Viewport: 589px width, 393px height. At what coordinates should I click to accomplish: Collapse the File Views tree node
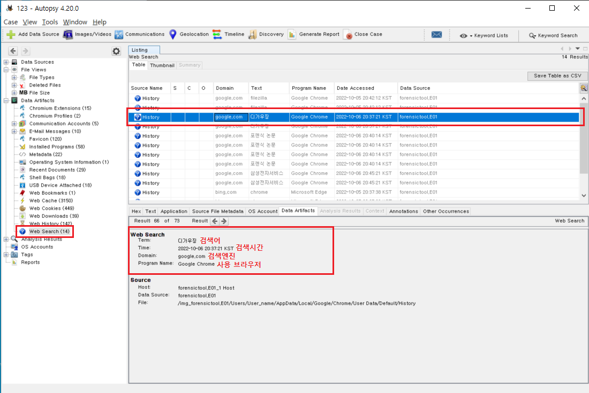point(6,70)
